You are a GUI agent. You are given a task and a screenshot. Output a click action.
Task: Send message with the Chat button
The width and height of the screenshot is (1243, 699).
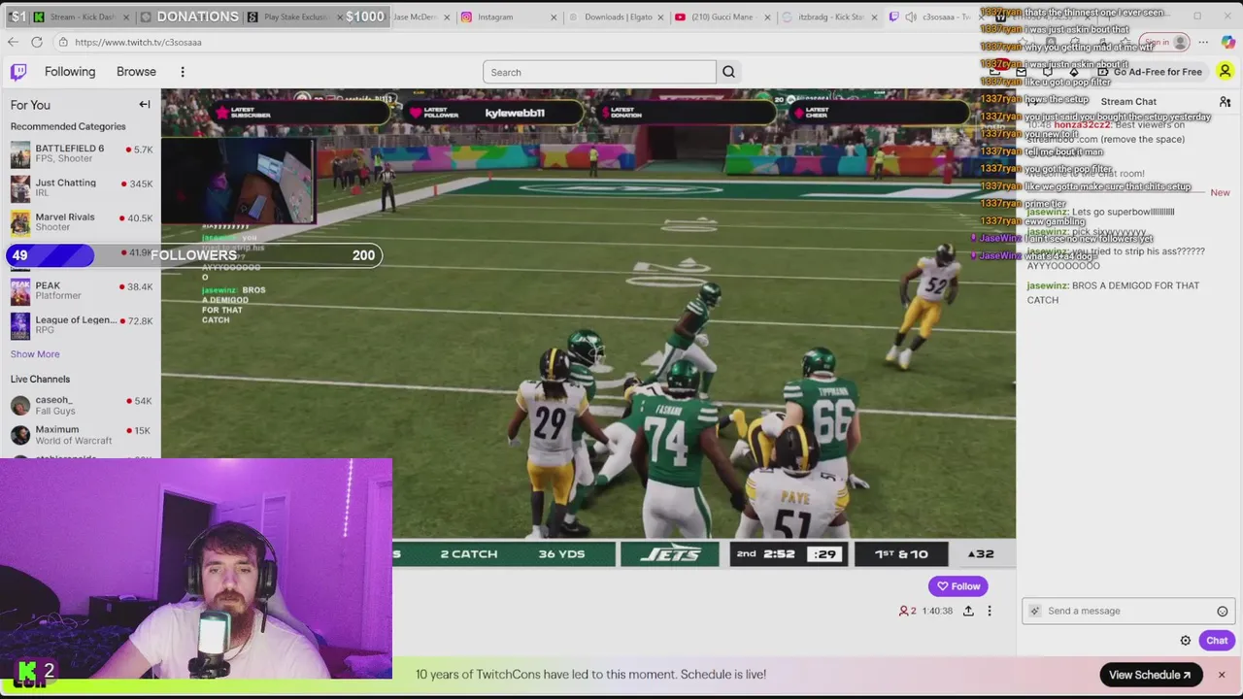point(1217,641)
